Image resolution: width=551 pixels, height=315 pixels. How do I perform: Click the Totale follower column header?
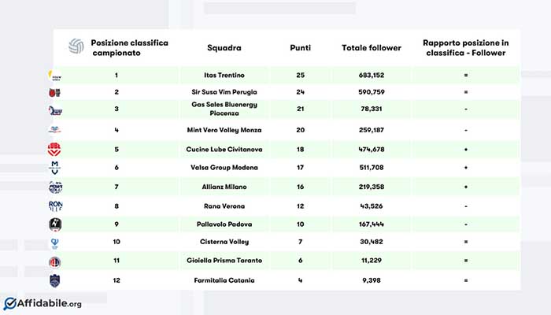(x=370, y=48)
